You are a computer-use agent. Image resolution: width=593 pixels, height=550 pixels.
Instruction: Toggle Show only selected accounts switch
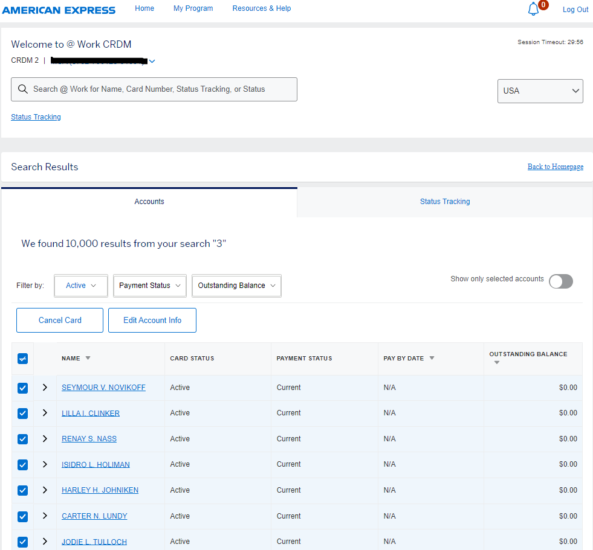click(x=560, y=281)
